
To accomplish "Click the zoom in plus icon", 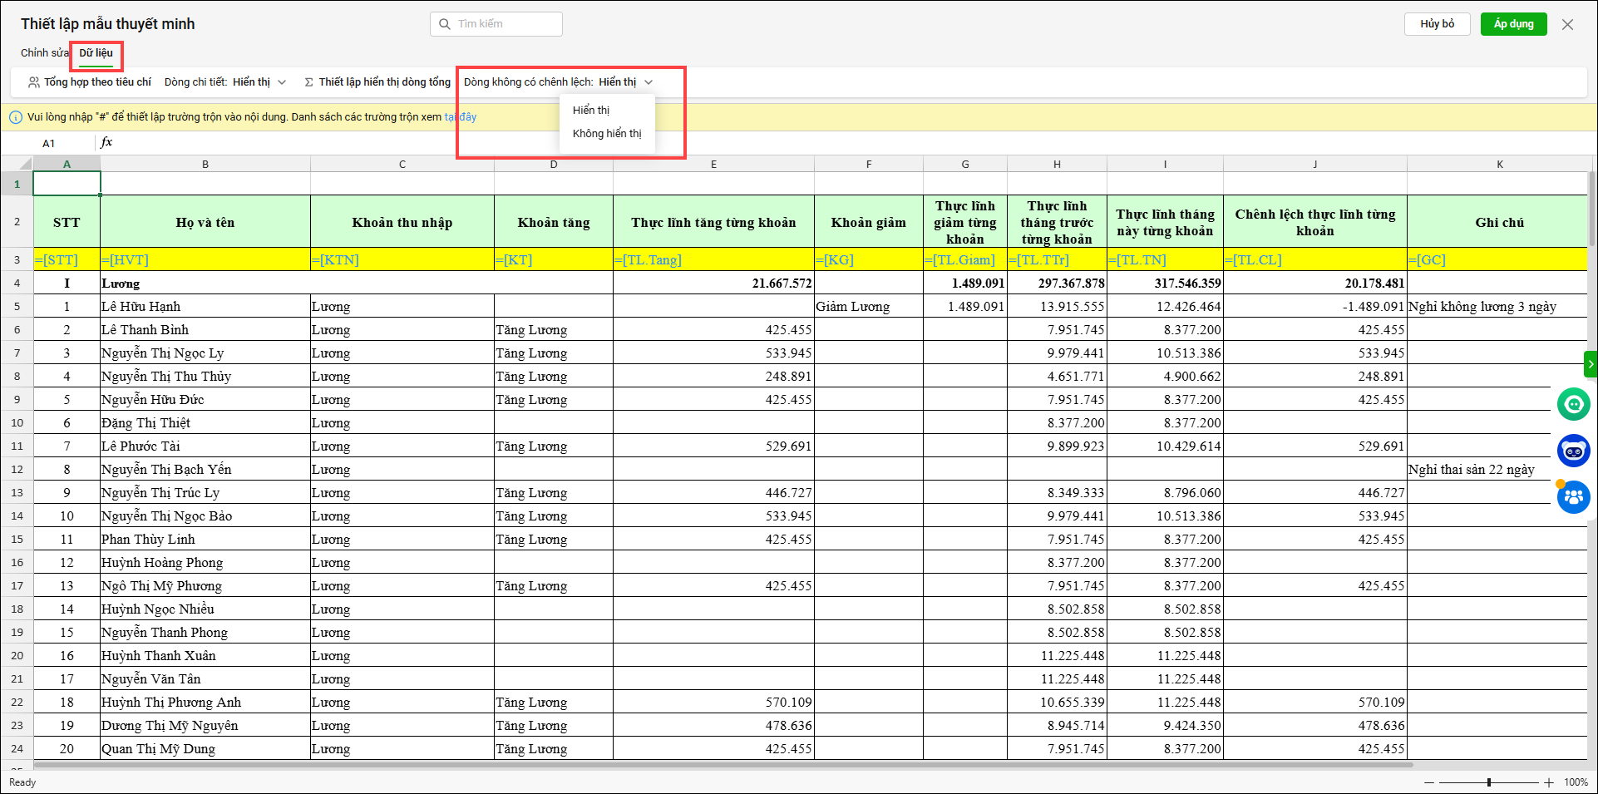I will 1549,782.
